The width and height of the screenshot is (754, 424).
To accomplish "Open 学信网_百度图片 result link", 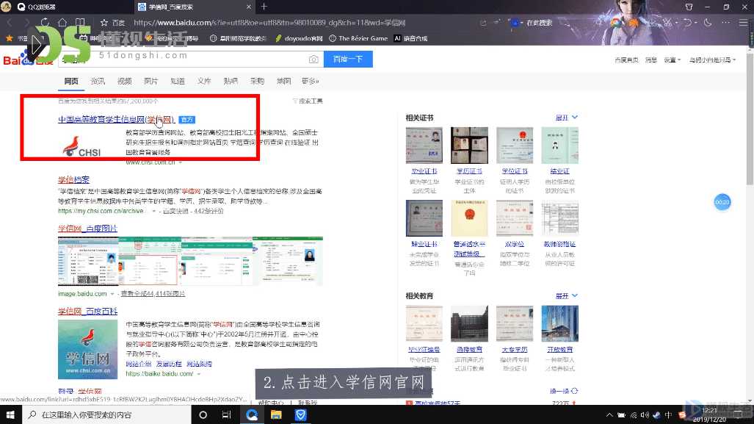I will click(x=87, y=228).
